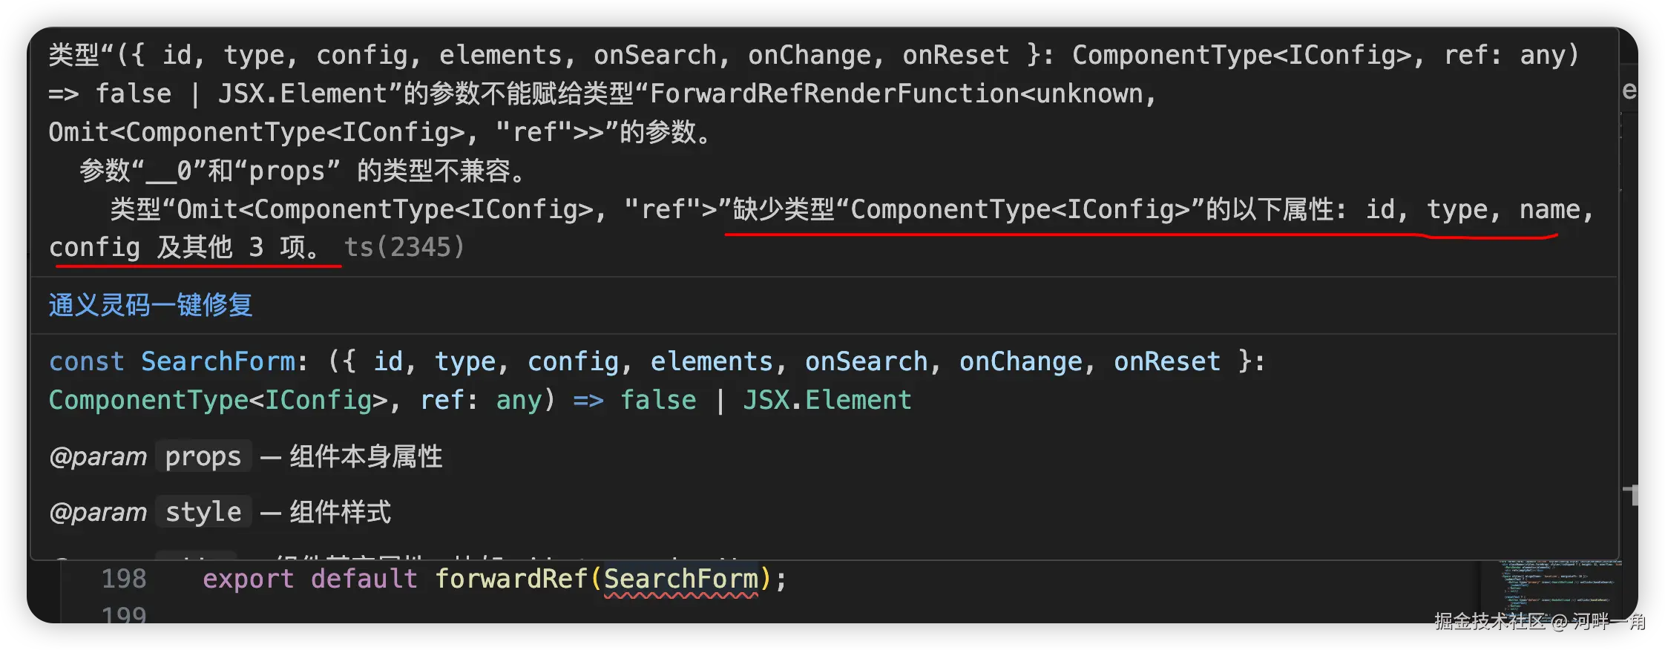Image resolution: width=1665 pixels, height=650 pixels.
Task: Click SearchForm in the const signature
Action: pos(218,361)
